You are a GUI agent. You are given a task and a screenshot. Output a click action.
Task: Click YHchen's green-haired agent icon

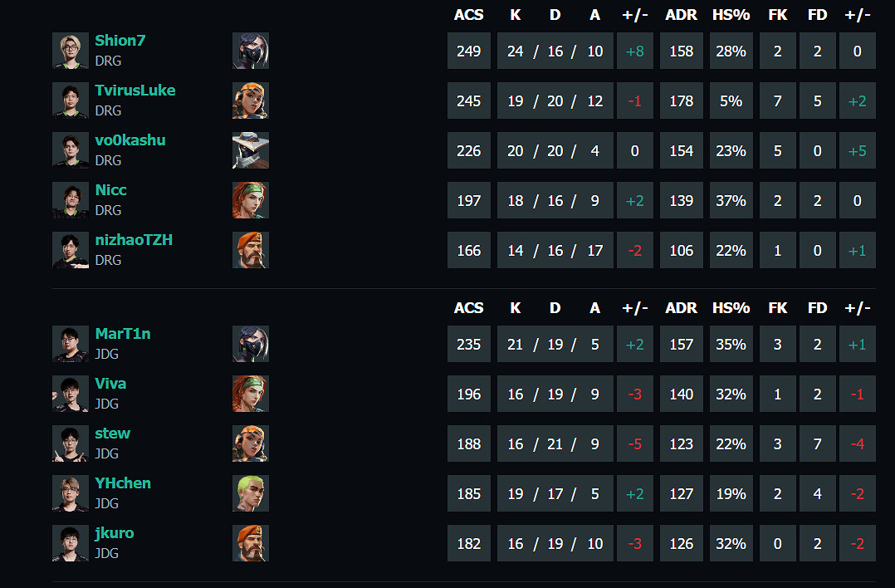(250, 493)
